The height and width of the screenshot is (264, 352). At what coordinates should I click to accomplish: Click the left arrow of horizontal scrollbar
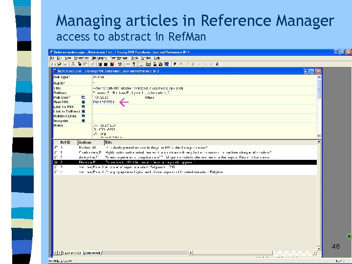coord(191,253)
